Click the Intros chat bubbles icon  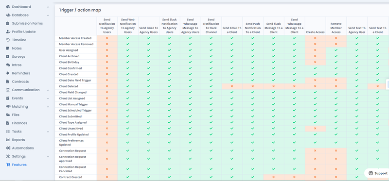coord(8,65)
